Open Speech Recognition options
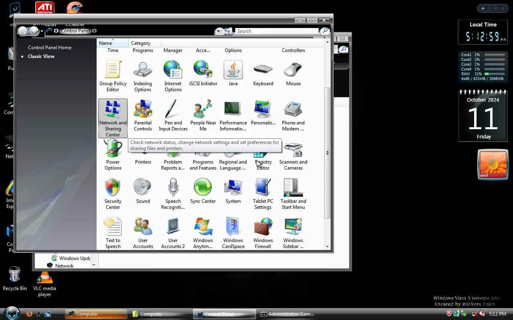 pos(173,194)
